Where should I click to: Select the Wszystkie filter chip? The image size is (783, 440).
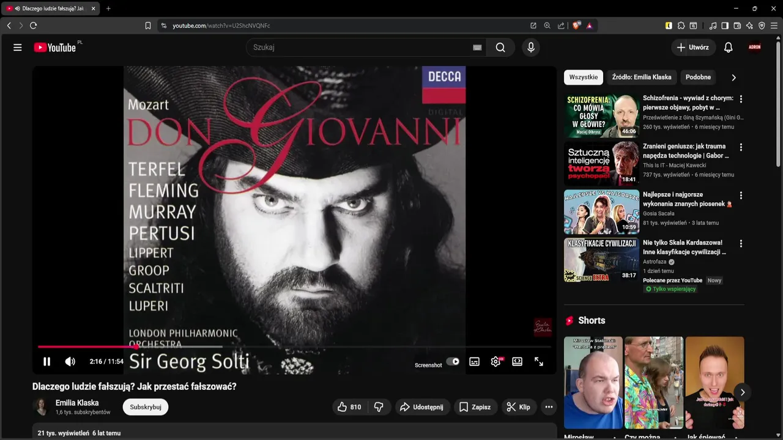click(x=584, y=77)
